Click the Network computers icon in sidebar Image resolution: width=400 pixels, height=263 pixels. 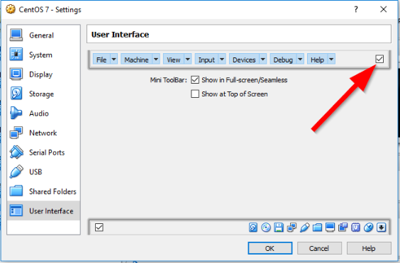click(x=16, y=133)
